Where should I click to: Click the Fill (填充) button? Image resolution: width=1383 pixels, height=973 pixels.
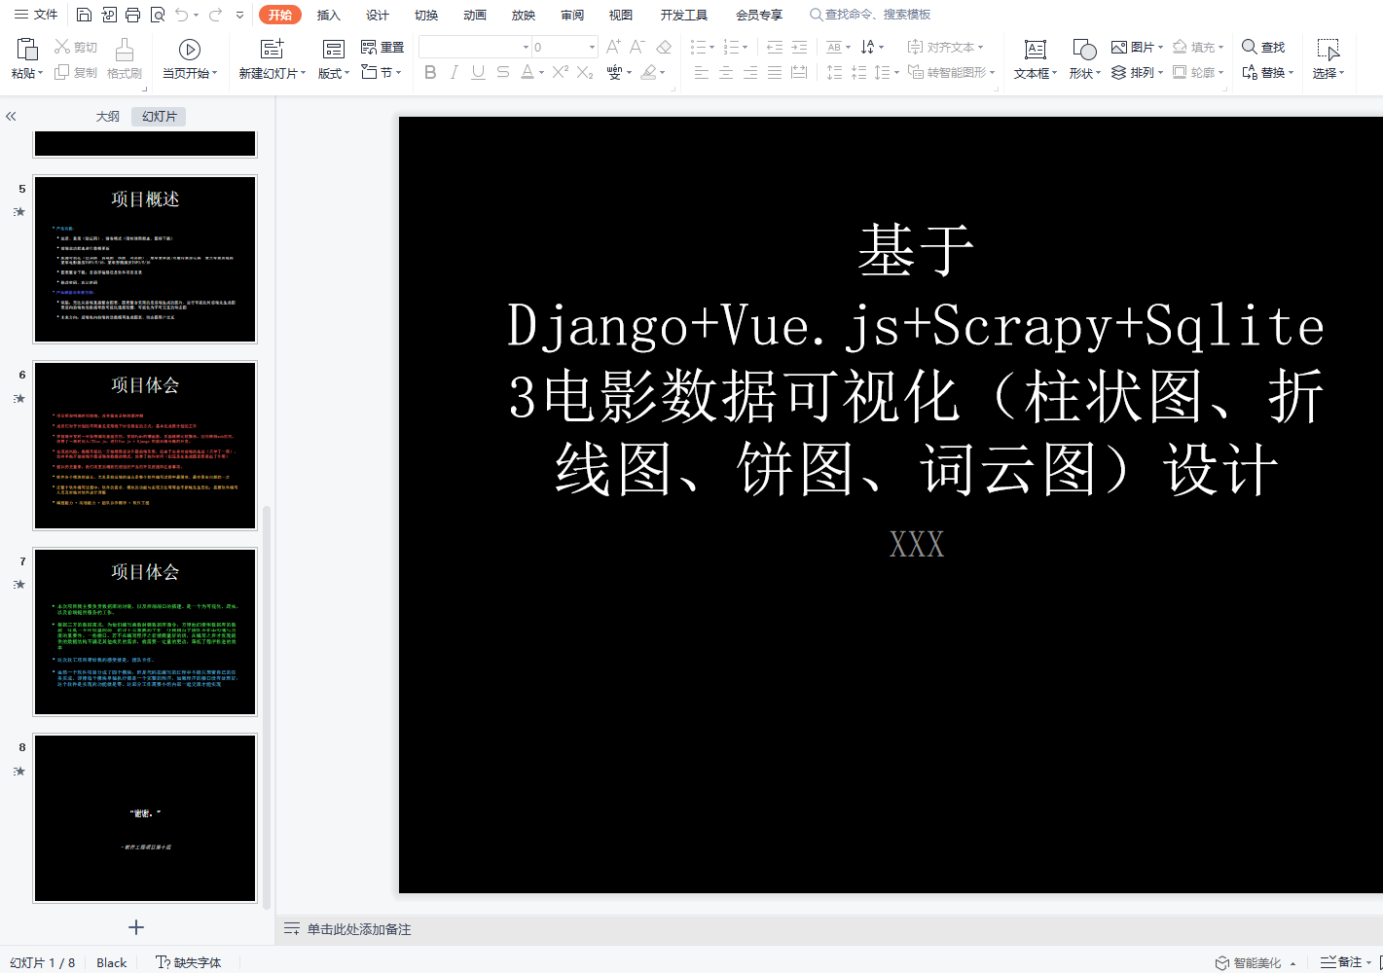tap(1198, 47)
